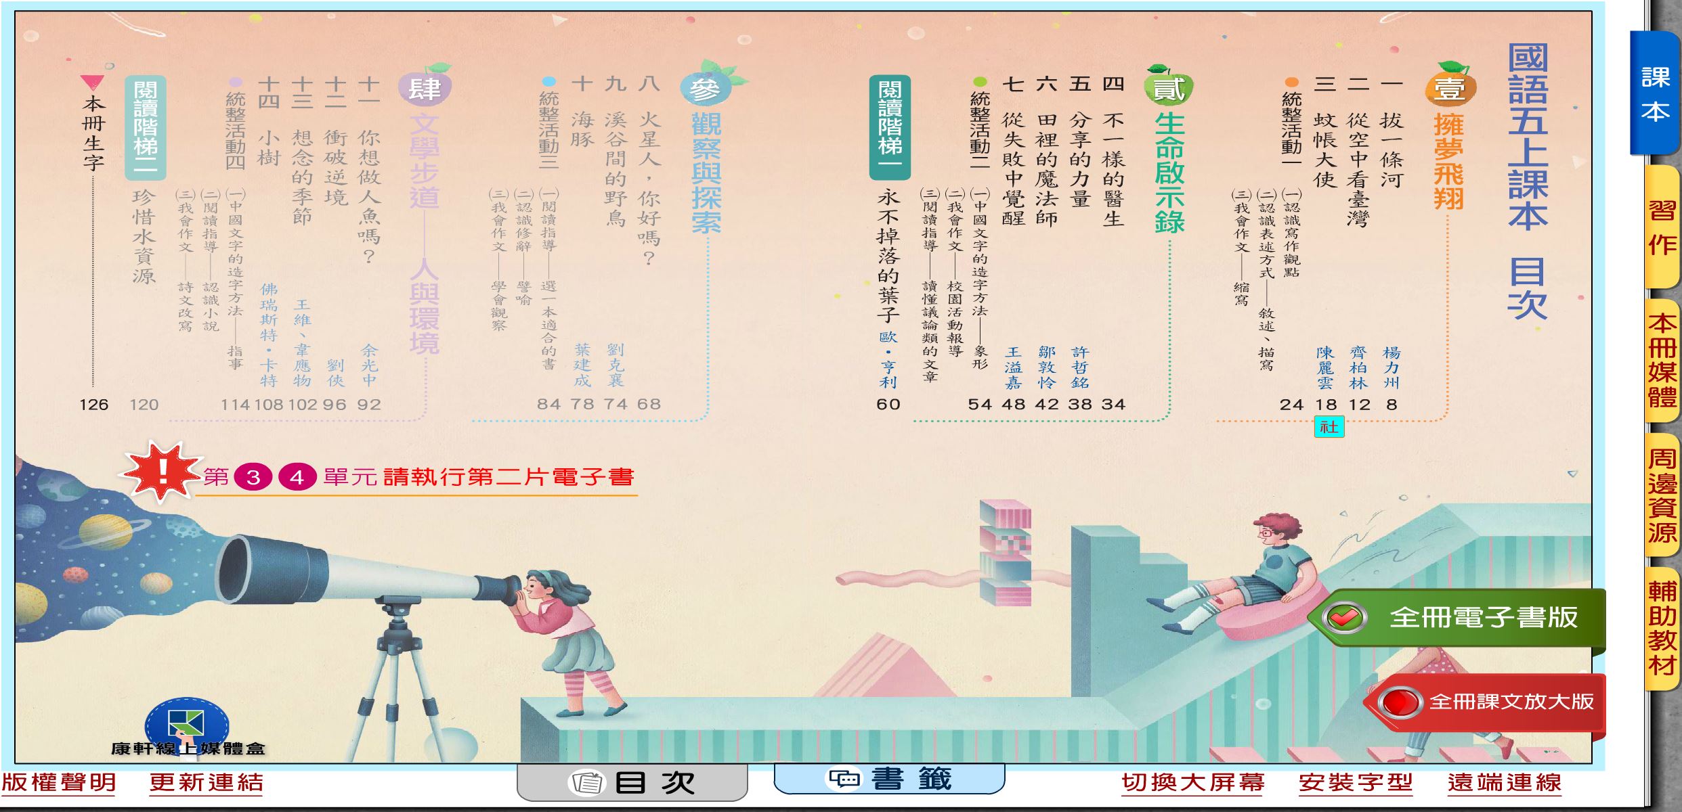Open the 本冊生字 entry
Screen dimensions: 1682x812
93,133
